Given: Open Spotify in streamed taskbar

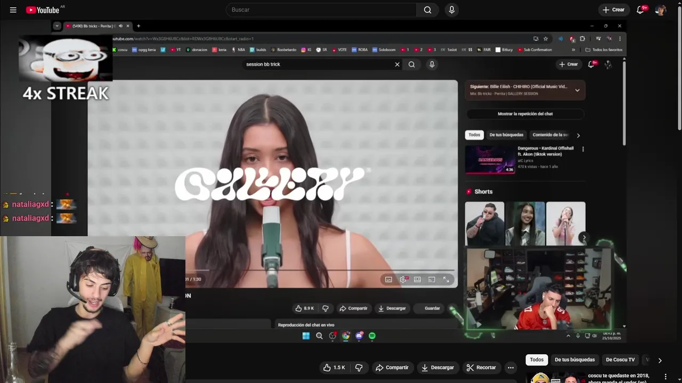Looking at the screenshot, I should tap(372, 336).
